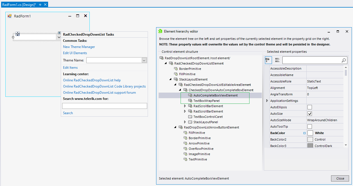The height and width of the screenshot is (186, 353).
Task: Collapse the RadCheckedDropDownListElement node
Action: point(166,63)
